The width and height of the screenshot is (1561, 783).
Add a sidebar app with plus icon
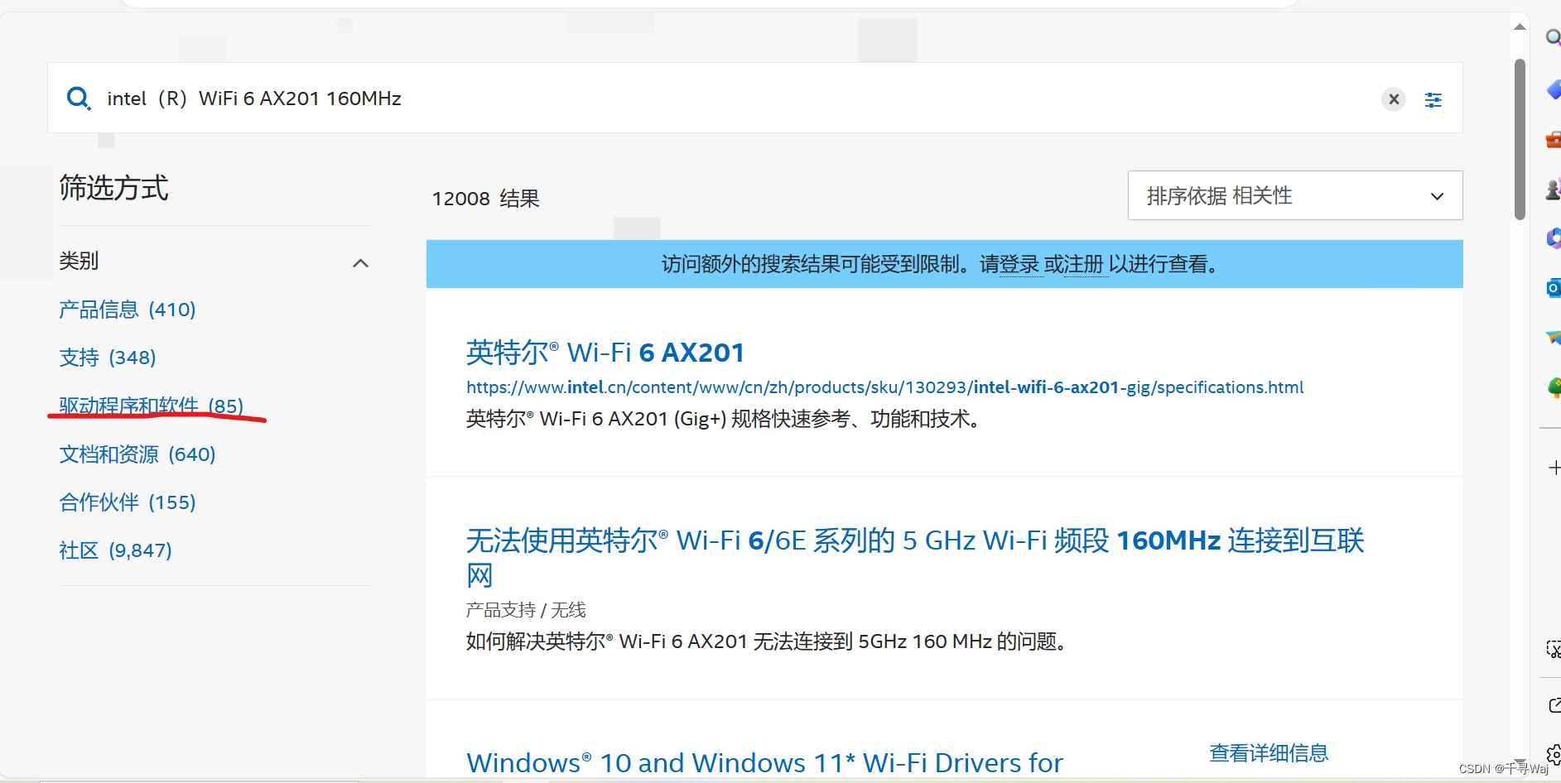click(1554, 468)
